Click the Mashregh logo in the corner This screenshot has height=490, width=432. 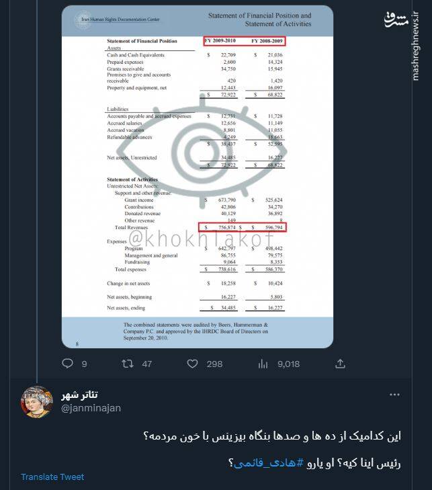(x=396, y=18)
